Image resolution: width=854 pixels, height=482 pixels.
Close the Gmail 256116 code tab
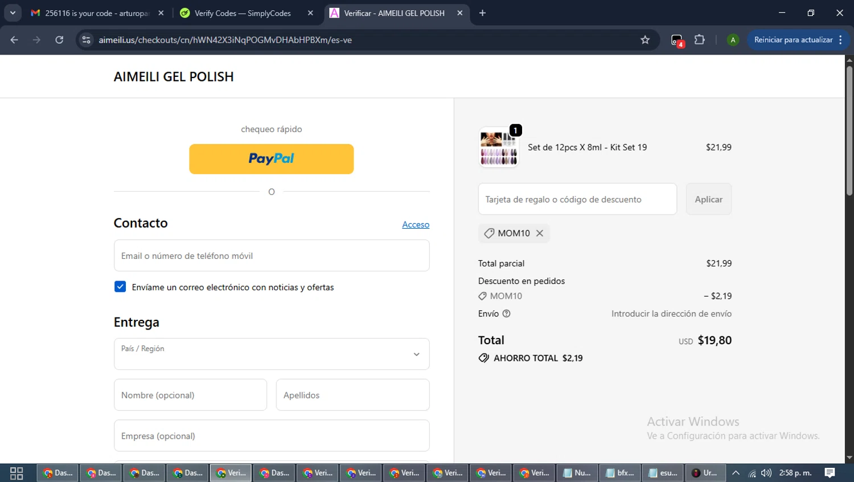[161, 13]
